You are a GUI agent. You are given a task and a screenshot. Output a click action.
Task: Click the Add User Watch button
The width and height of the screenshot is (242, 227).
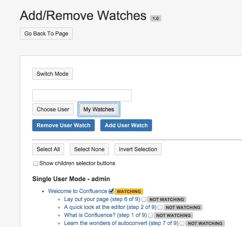pos(126,125)
